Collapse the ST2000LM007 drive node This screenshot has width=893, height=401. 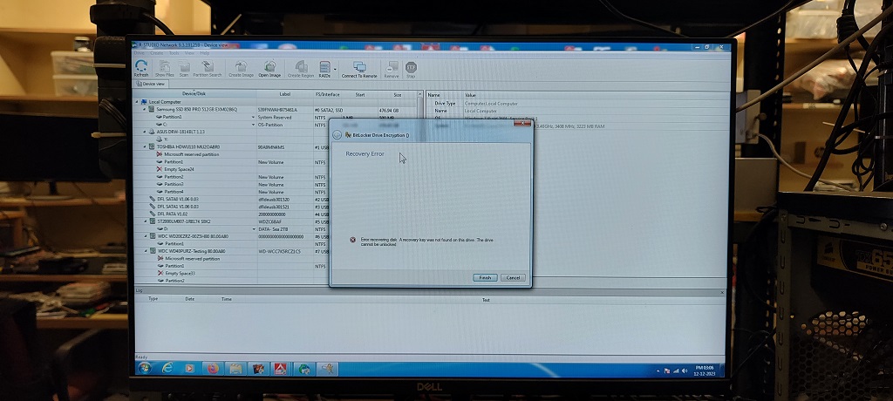pyautogui.click(x=145, y=221)
